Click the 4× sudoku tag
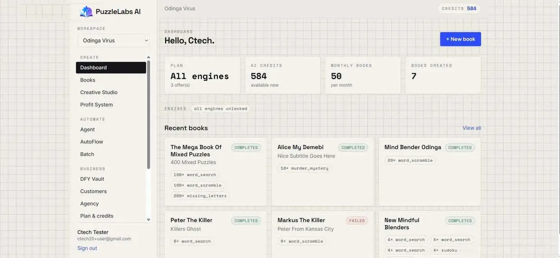This screenshot has height=258, width=560. (x=445, y=250)
